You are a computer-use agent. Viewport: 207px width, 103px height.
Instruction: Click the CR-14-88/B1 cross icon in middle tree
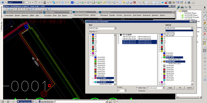pos(121,35)
